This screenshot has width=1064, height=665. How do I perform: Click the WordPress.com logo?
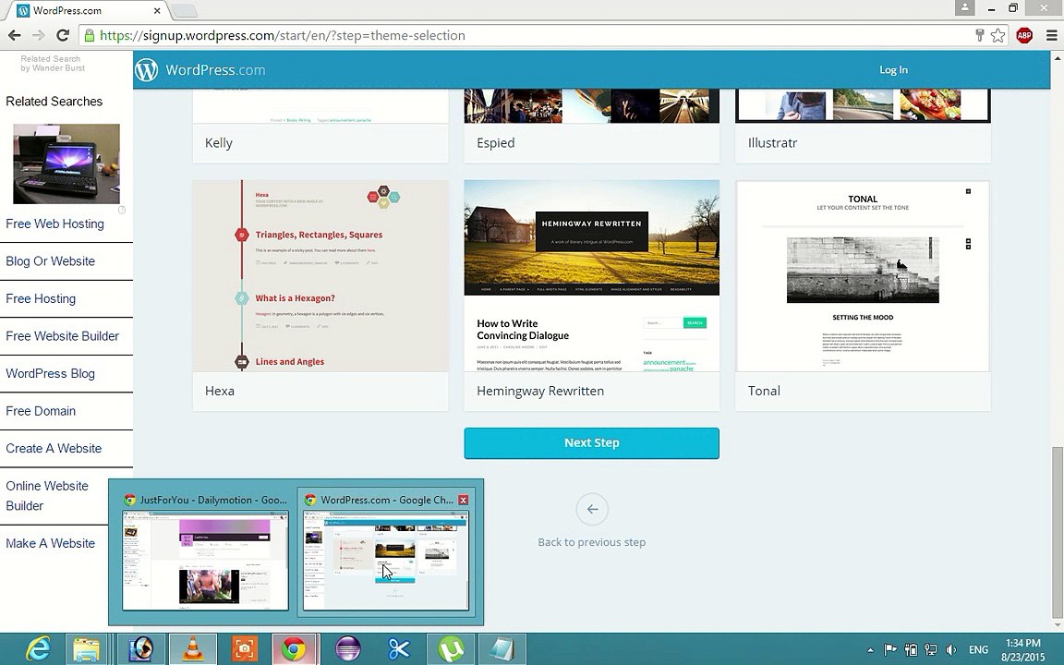point(200,70)
